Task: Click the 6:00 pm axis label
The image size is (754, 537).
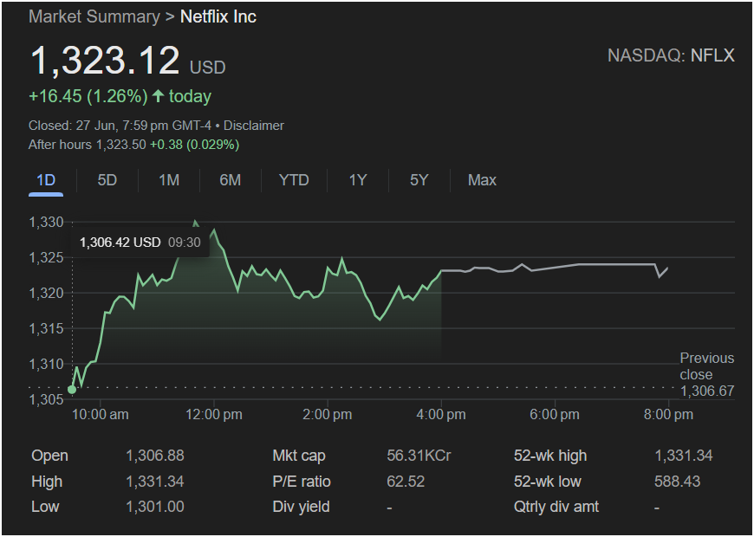Action: click(555, 414)
